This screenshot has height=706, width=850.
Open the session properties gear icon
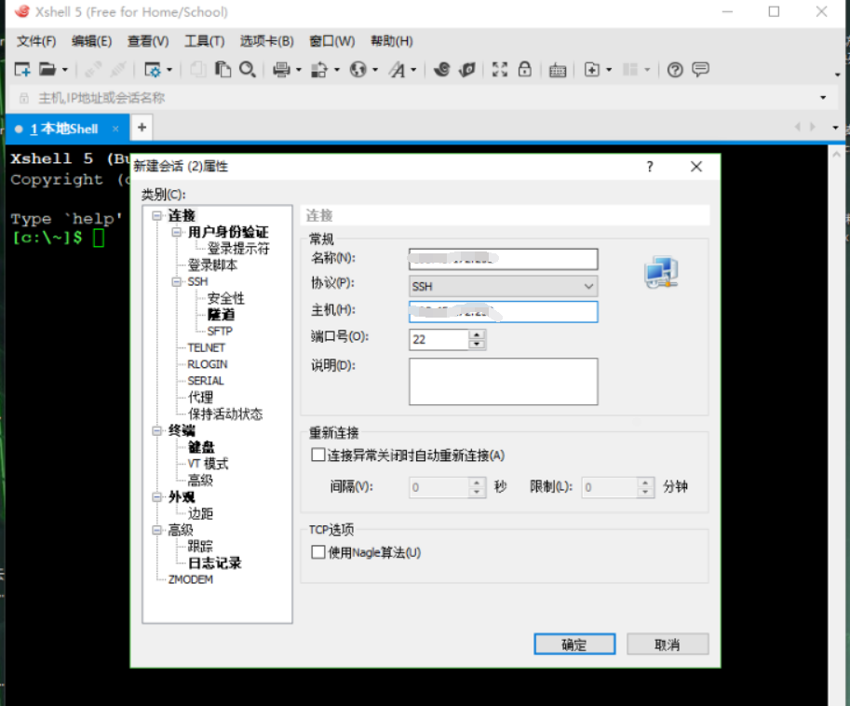[x=153, y=70]
